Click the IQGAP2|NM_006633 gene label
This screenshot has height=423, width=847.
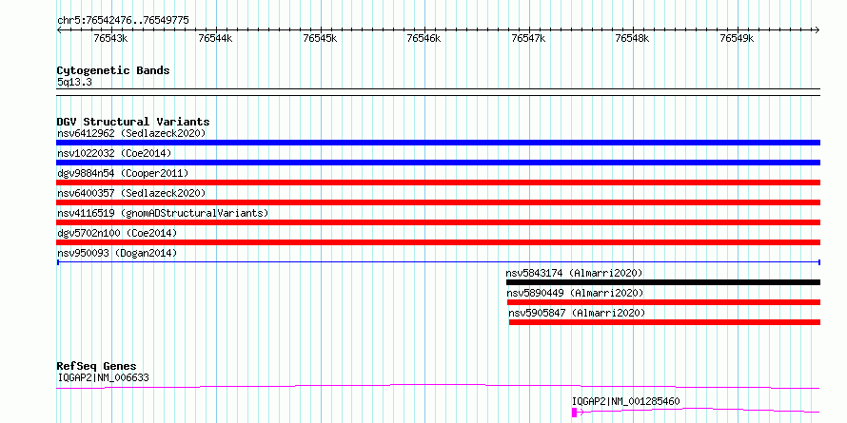coord(103,377)
